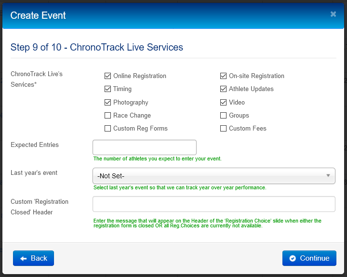Check the Groups checkbox
This screenshot has width=347, height=277.
tap(223, 116)
